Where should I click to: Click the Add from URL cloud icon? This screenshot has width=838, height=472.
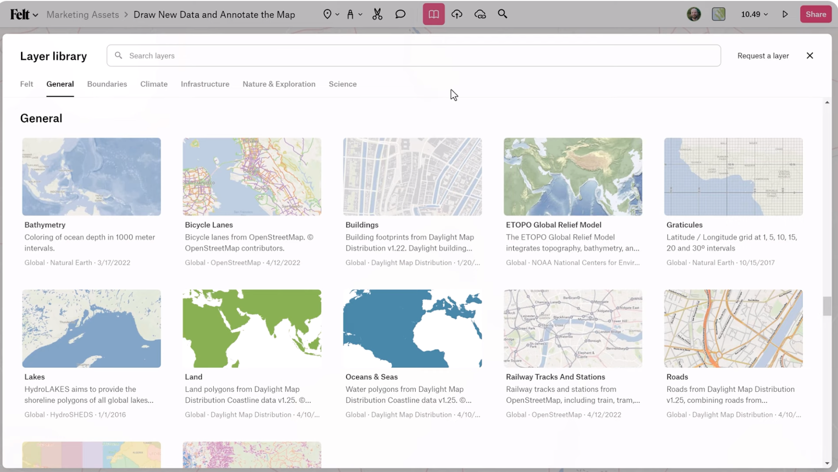[479, 14]
